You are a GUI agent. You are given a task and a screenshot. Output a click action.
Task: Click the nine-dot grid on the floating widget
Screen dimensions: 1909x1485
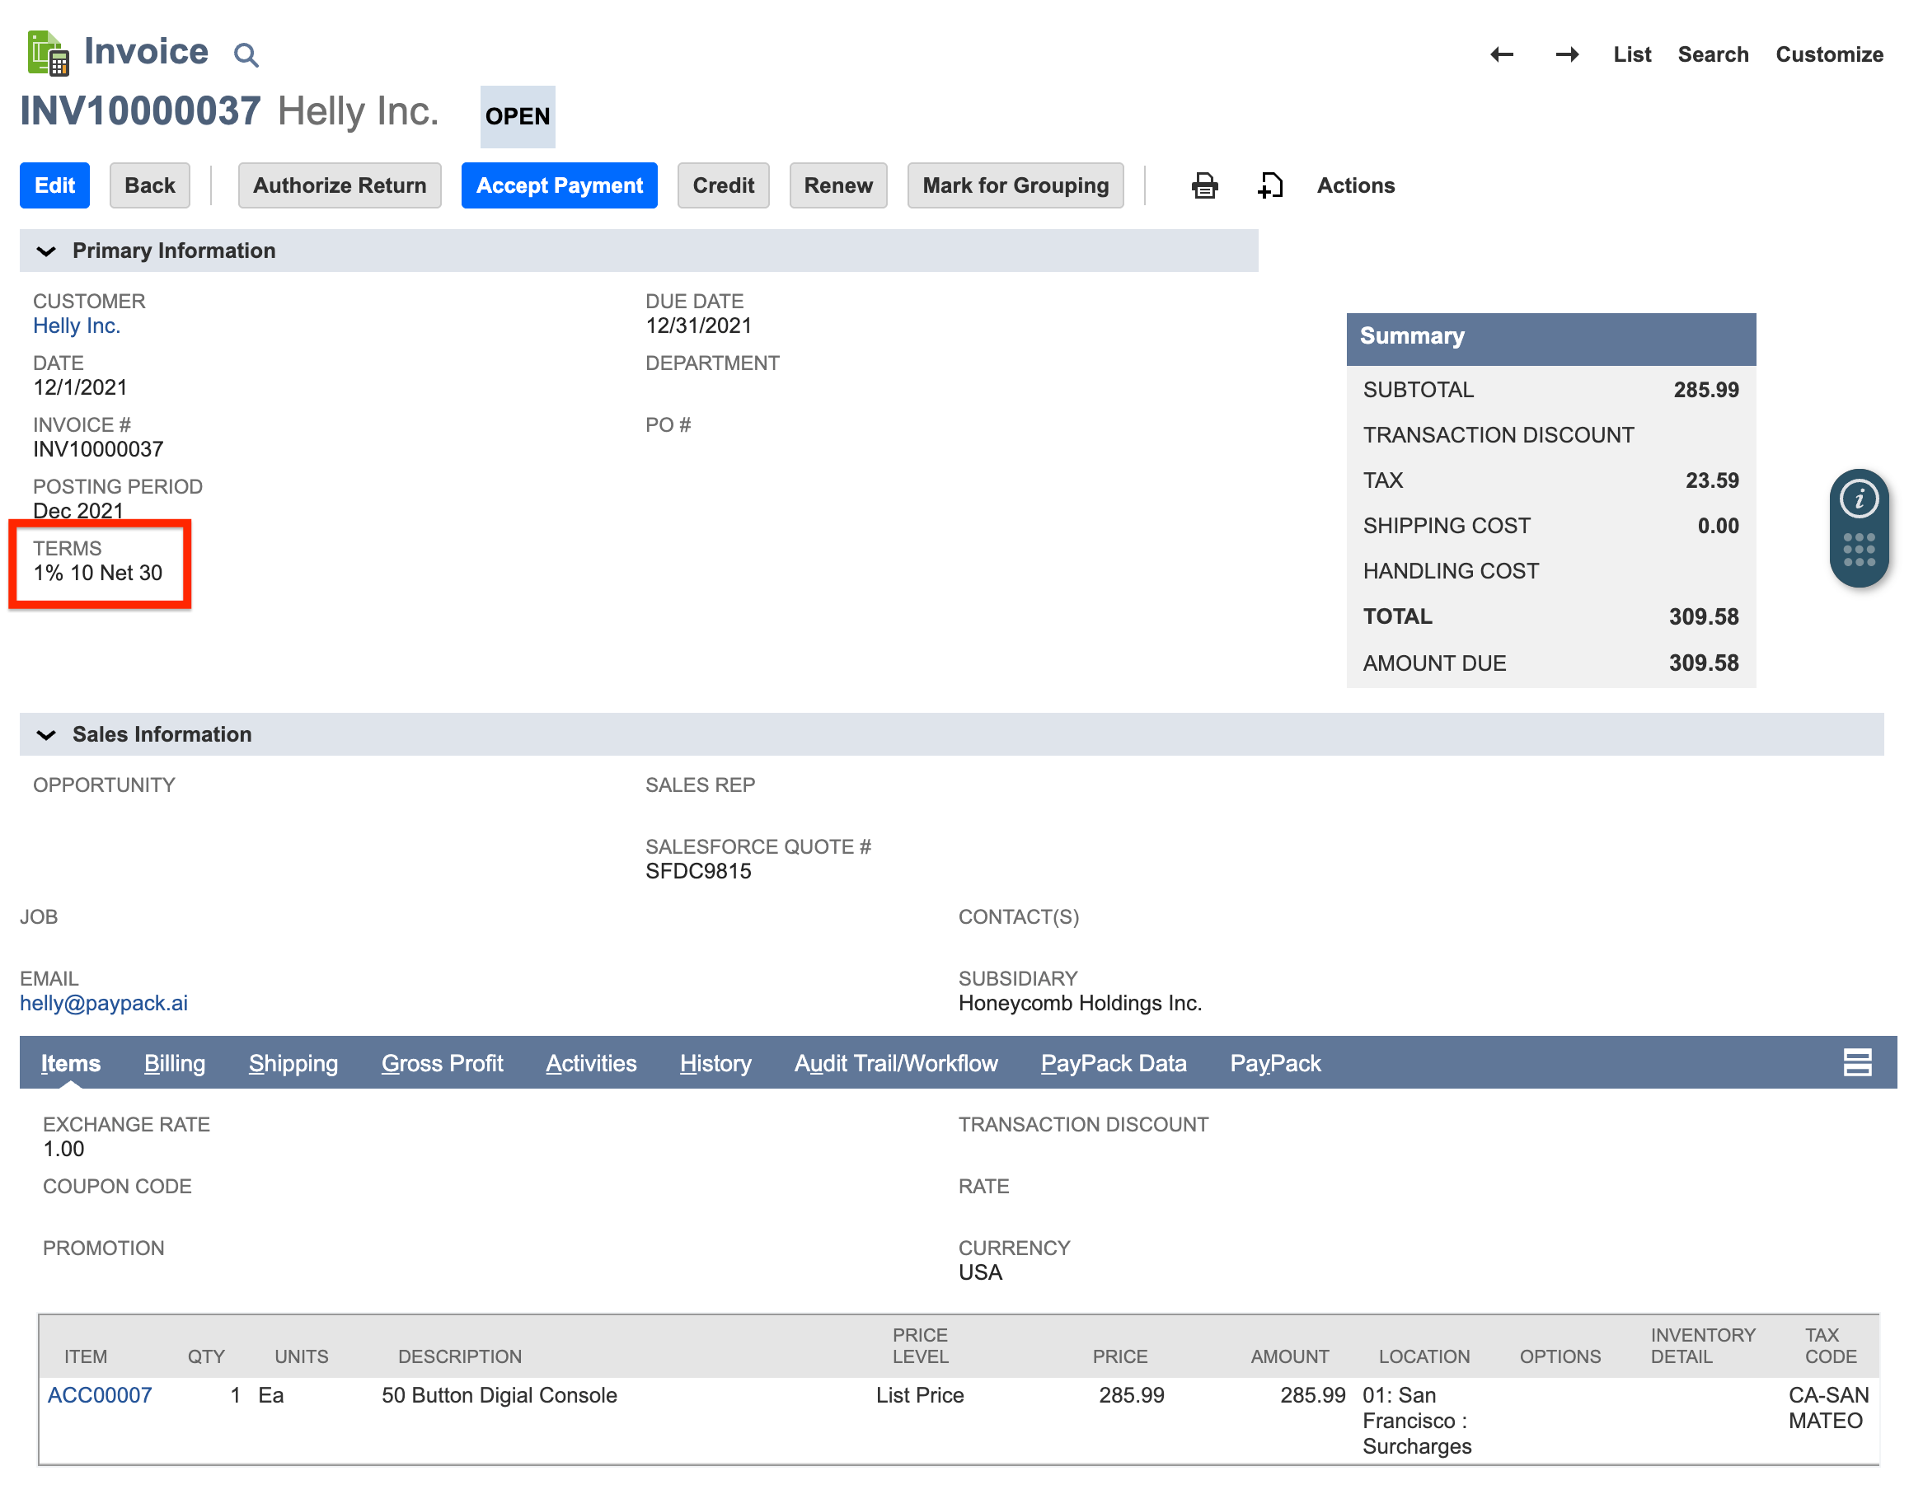click(x=1860, y=549)
